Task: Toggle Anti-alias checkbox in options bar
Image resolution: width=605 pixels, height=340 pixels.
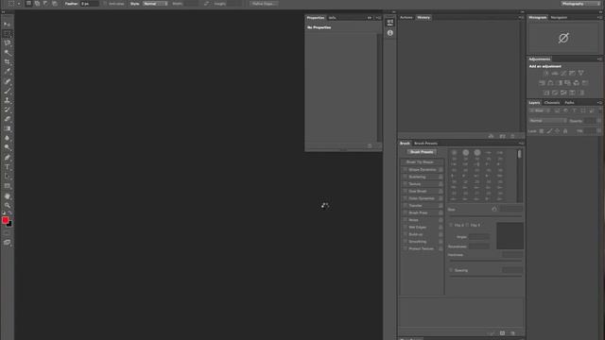Action: [x=105, y=4]
